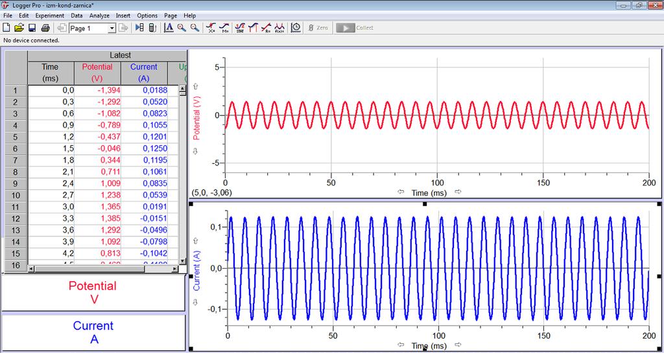This screenshot has width=664, height=353.
Task: Select the Current A meter display
Action: [93, 332]
